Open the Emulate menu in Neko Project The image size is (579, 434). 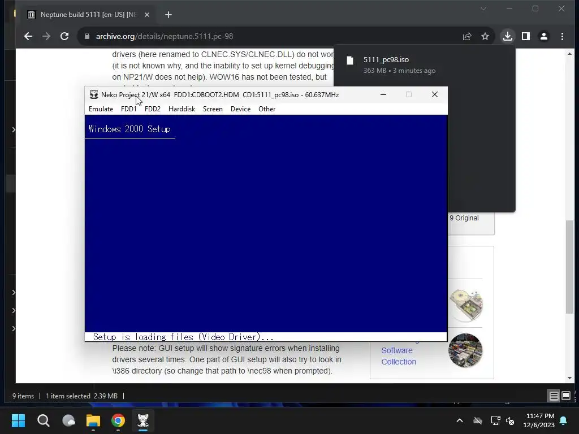tap(101, 109)
